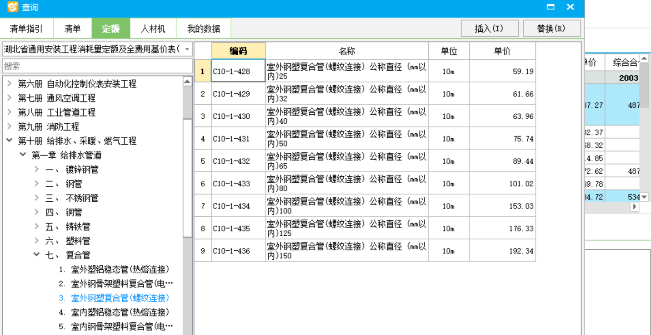
Task: Select code cell C10-1-432
Action: point(238,161)
